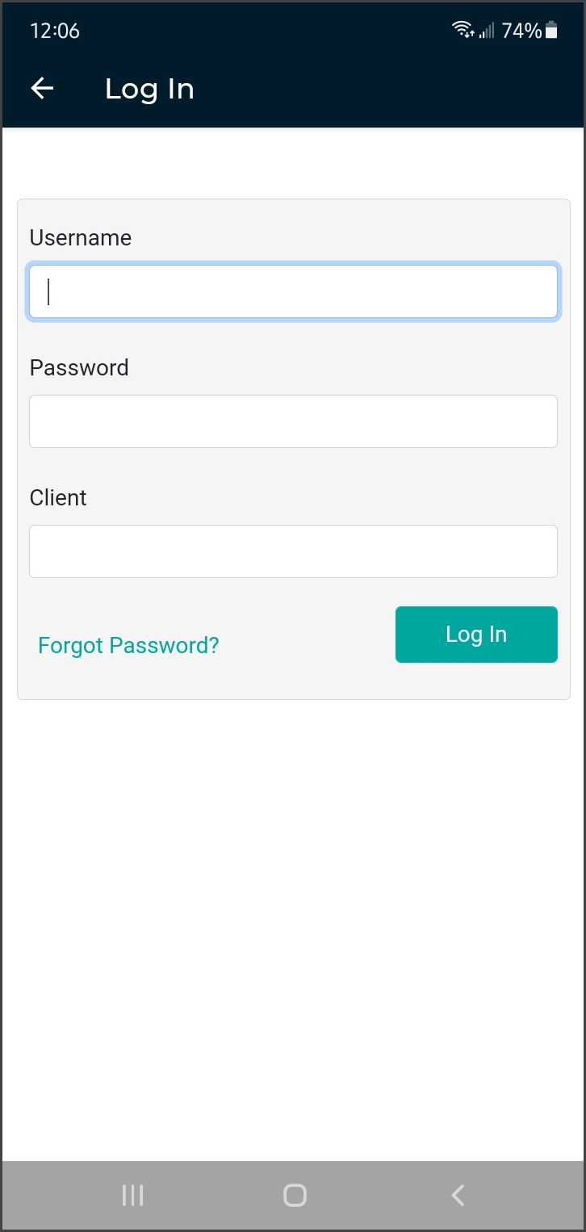Open the Forgot Password? link
Image resolution: width=586 pixels, height=1232 pixels.
(x=128, y=646)
